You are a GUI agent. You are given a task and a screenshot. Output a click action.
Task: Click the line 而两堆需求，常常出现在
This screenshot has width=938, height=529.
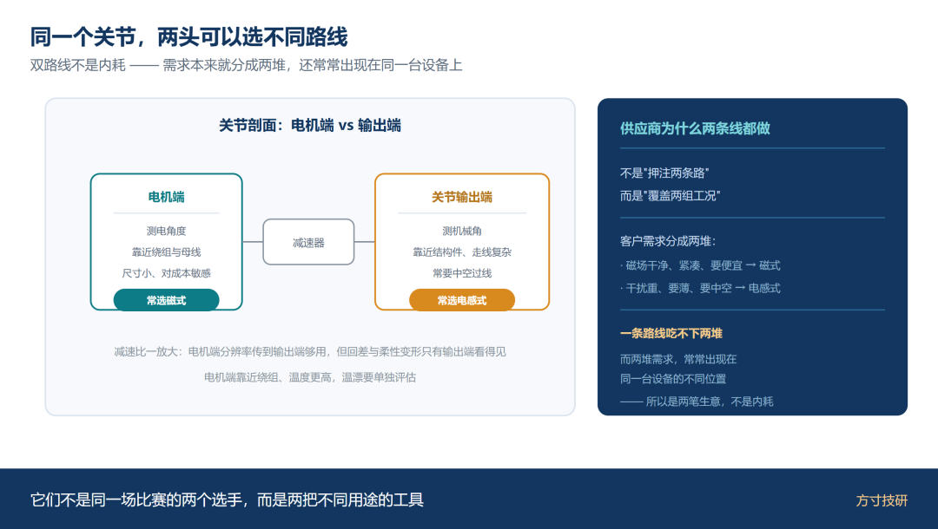click(678, 359)
